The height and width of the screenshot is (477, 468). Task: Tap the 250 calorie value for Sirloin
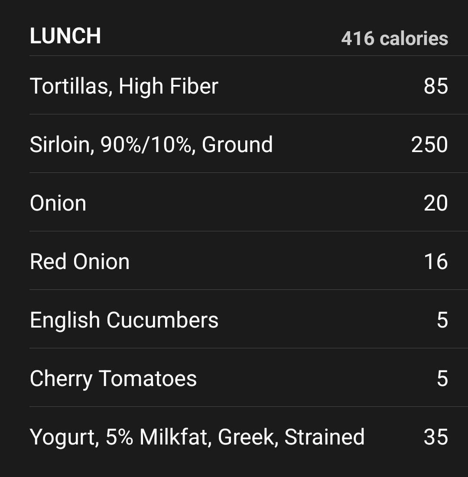coord(429,144)
